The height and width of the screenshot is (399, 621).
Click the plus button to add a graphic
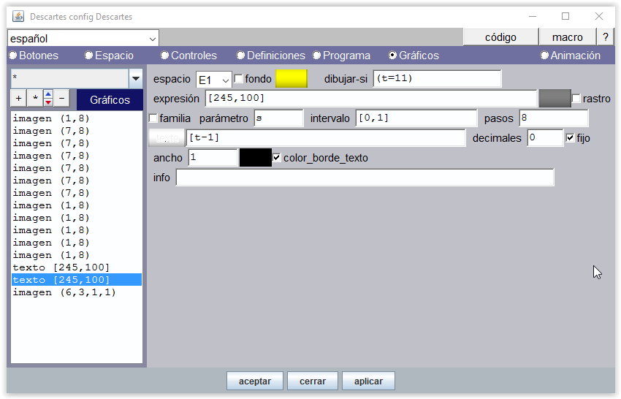click(x=18, y=98)
